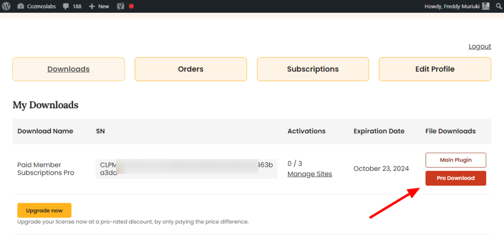Go to the Subscriptions tab

313,69
